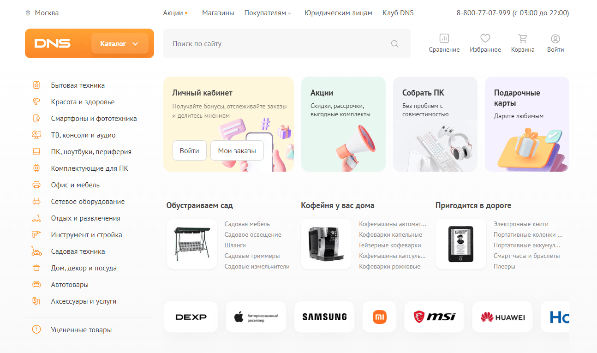Screen dimensions: 597x353
Task: Open the Магазины menu item
Action: point(218,13)
